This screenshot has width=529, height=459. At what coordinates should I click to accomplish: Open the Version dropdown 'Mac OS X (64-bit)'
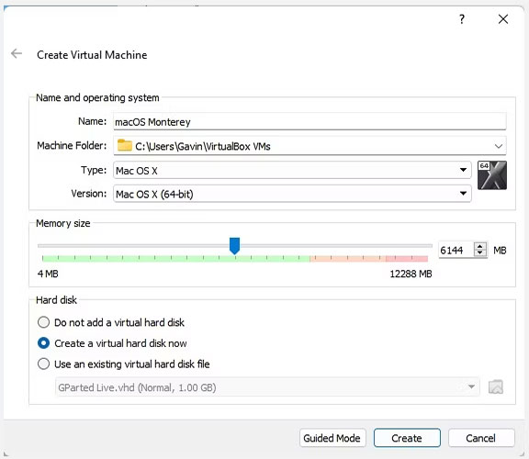[292, 194]
